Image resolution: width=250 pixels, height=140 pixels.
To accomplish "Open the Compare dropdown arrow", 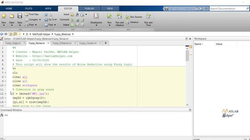I will tap(40, 20).
